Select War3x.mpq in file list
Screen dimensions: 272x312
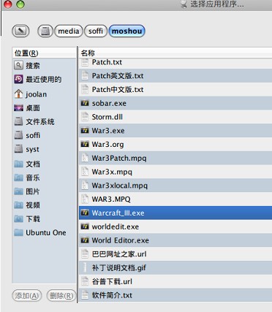tap(175, 172)
